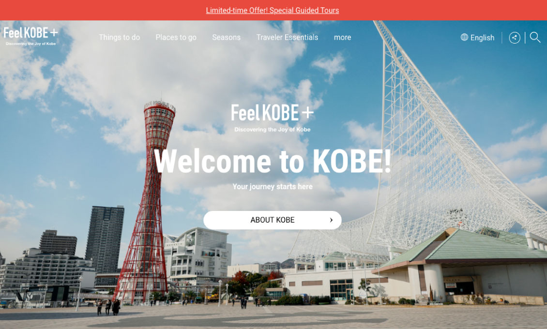This screenshot has height=329, width=547.
Task: Expand the 'more' navigation menu
Action: click(x=342, y=37)
